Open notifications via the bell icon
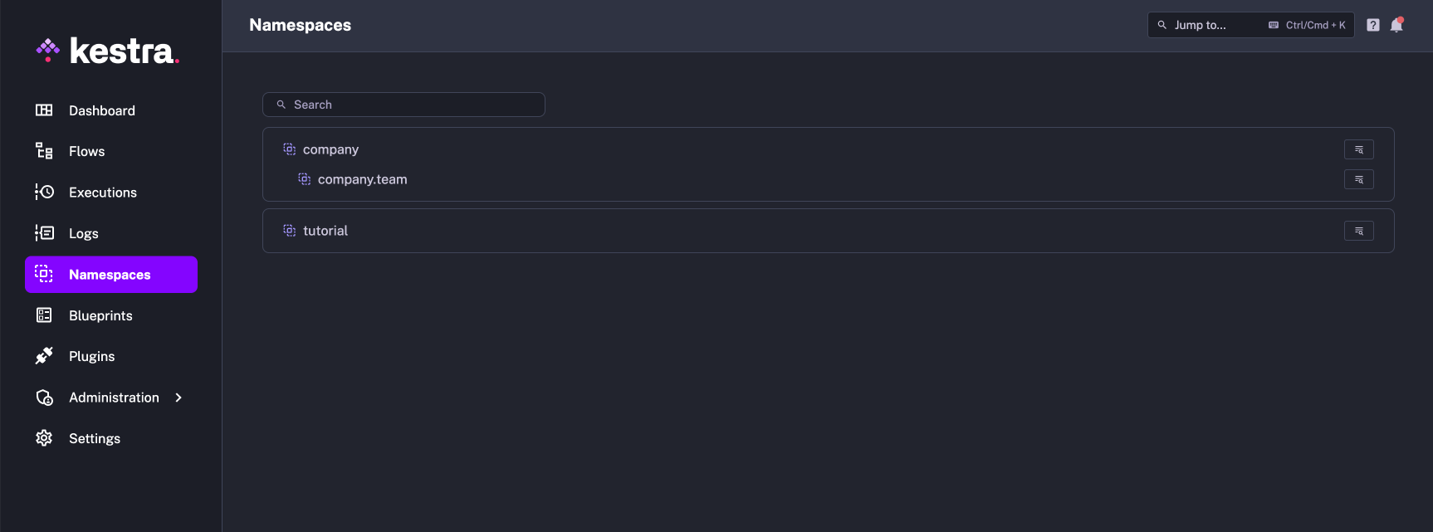This screenshot has width=1433, height=532. click(1396, 25)
